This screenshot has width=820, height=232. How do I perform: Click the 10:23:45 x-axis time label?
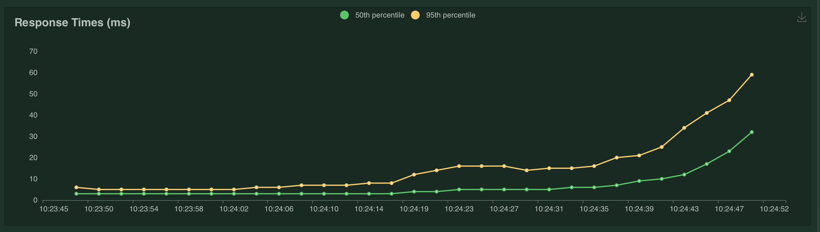(54, 209)
